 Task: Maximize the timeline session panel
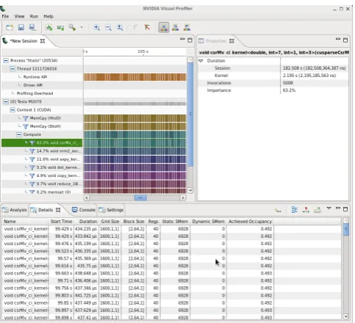pyautogui.click(x=190, y=40)
